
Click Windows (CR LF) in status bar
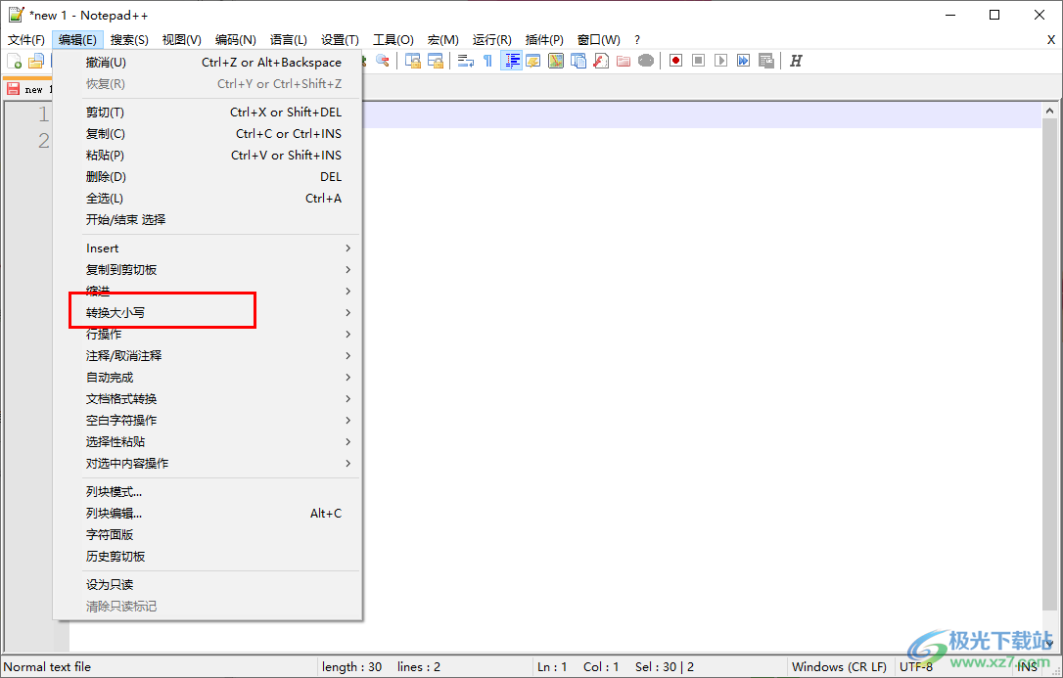[838, 666]
